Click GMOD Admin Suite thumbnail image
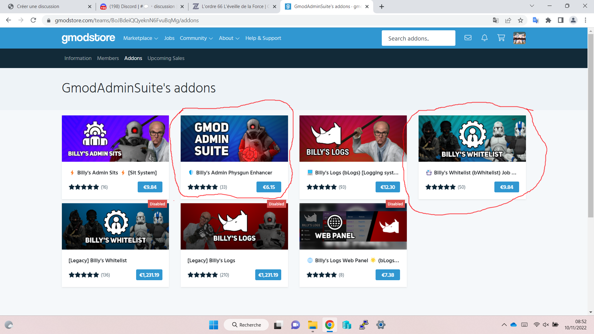The image size is (594, 334). point(234,139)
